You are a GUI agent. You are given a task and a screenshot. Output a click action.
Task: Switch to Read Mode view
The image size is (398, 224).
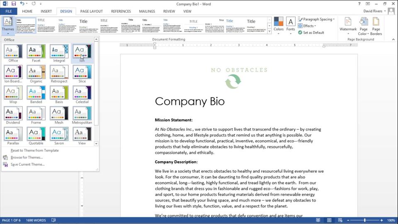click(x=318, y=220)
